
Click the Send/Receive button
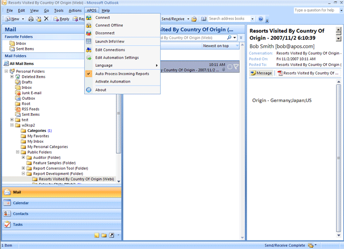[x=173, y=19]
